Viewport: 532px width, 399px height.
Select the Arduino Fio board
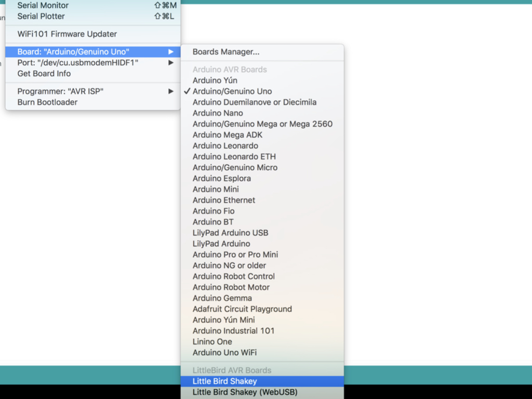[x=262, y=211]
